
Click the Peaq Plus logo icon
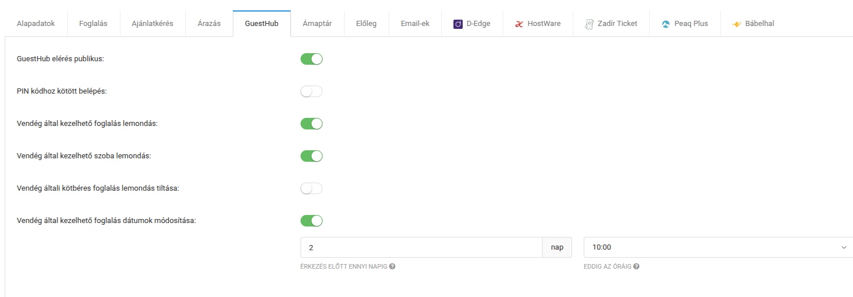pyautogui.click(x=666, y=24)
